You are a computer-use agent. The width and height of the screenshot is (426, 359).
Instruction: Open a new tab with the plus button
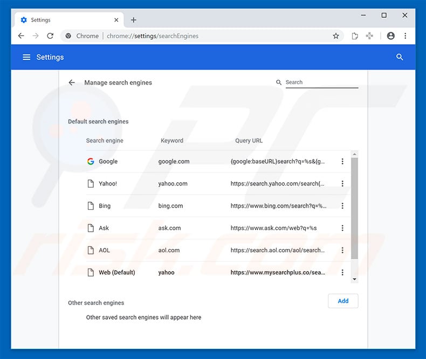(x=133, y=20)
